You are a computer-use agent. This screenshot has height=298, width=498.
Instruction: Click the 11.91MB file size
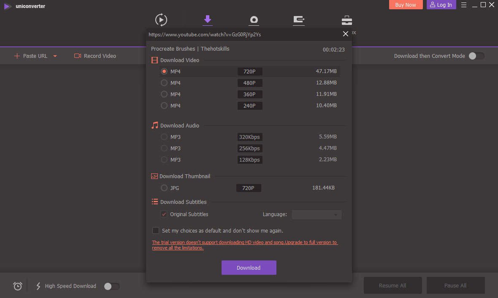(326, 94)
